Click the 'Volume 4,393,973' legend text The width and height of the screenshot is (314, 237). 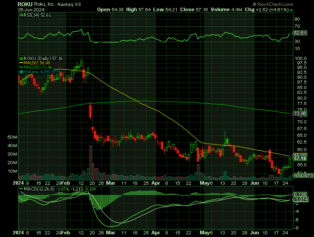(x=41, y=72)
